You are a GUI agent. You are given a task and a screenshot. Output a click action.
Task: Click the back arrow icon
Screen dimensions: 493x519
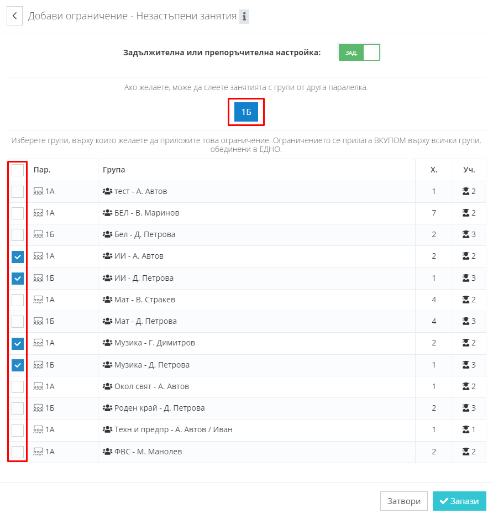click(14, 15)
